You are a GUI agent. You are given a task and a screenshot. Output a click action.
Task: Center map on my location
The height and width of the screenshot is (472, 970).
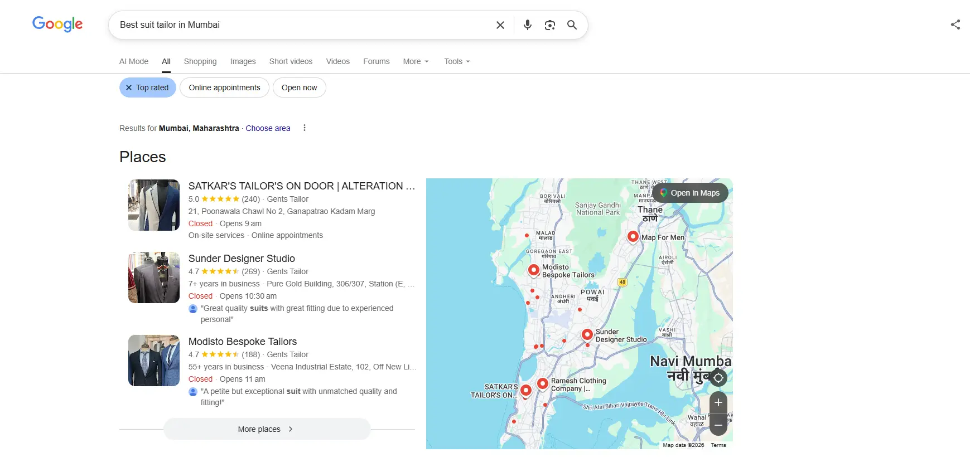coord(718,378)
